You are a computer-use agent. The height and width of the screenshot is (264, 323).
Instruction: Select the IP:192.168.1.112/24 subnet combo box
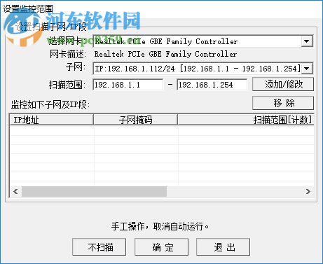[203, 69]
